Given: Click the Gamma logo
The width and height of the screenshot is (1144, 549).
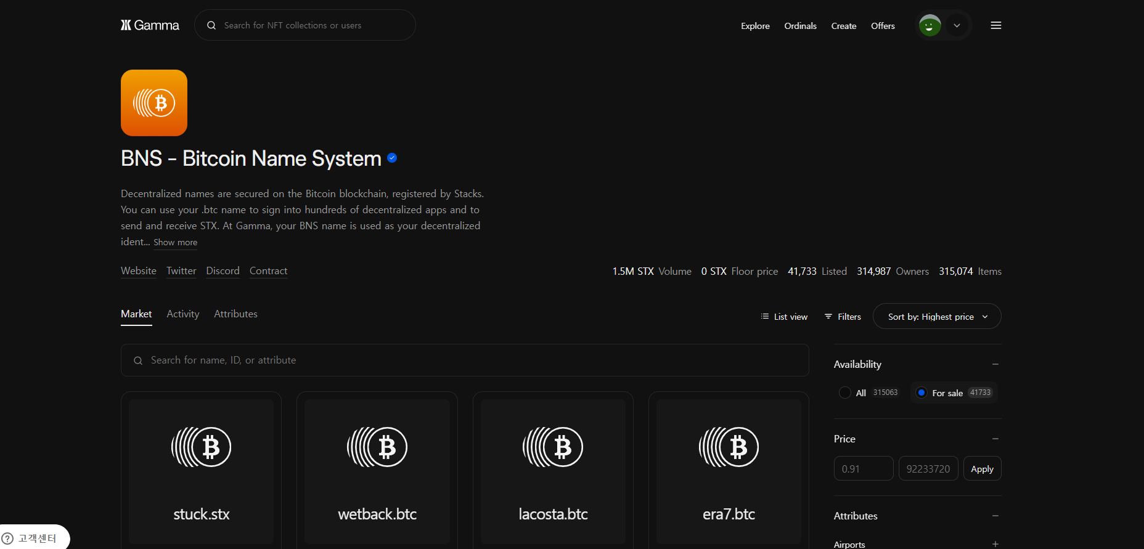Looking at the screenshot, I should (150, 25).
